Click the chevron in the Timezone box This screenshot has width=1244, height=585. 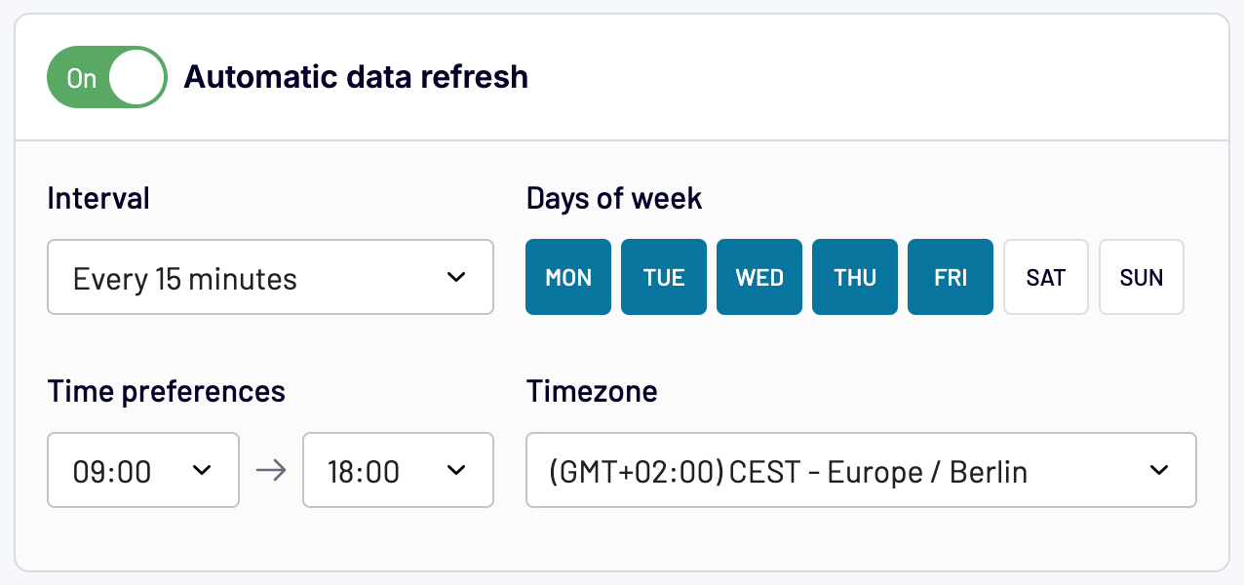[1158, 471]
